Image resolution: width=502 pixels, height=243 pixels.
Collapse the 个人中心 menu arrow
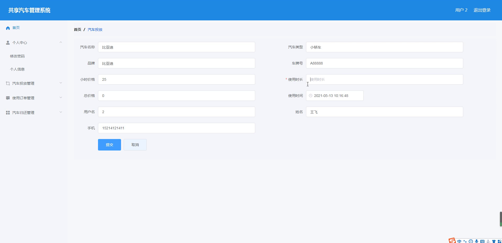coord(61,42)
